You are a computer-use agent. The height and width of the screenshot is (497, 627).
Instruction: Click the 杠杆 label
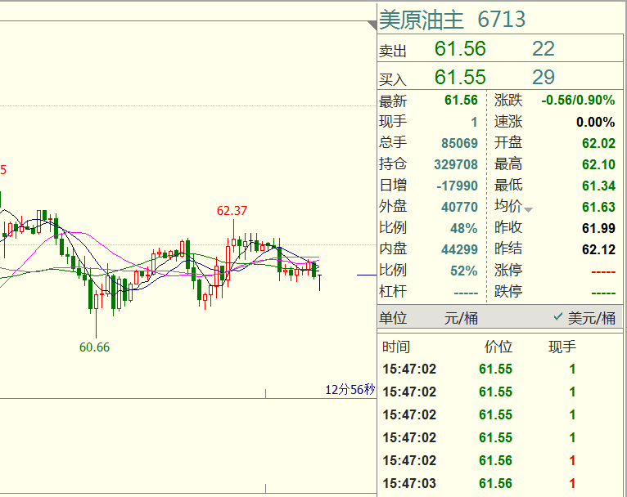point(393,291)
